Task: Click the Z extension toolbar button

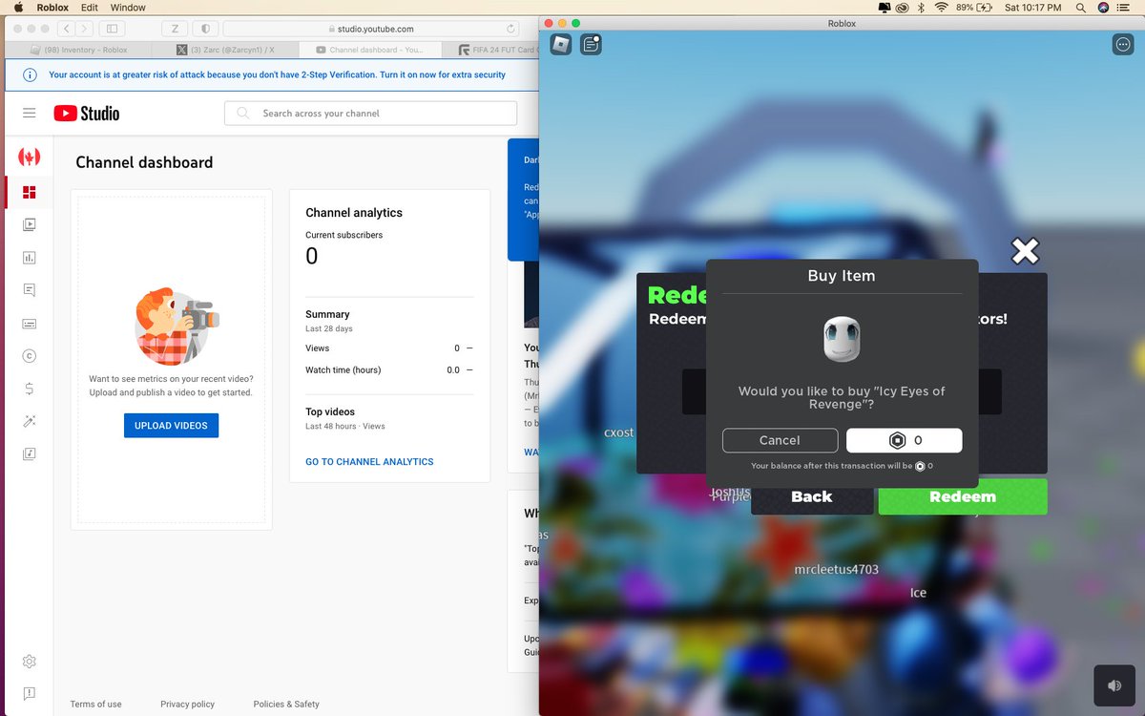Action: click(x=175, y=29)
